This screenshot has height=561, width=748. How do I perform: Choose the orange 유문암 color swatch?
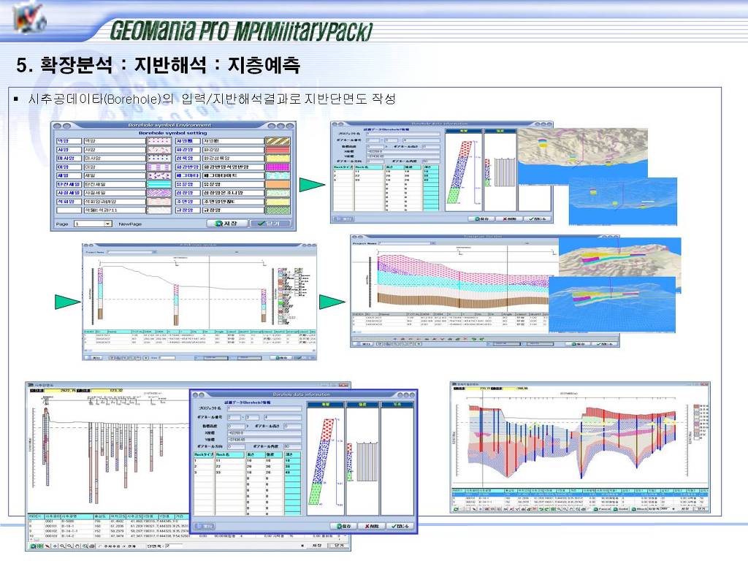tap(278, 184)
